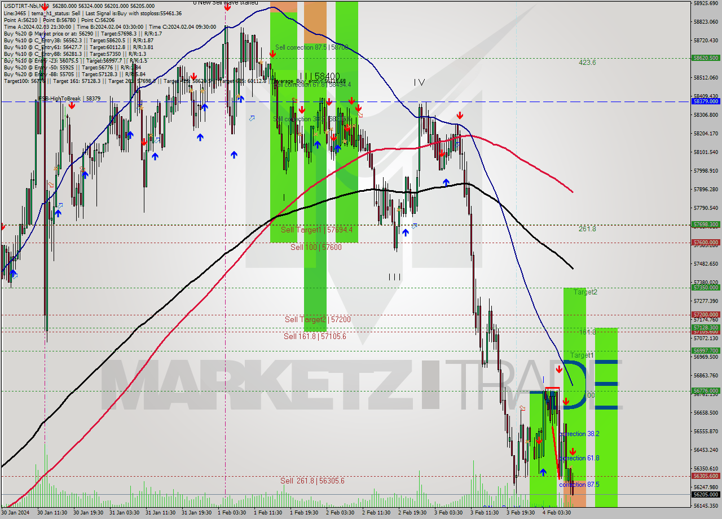Viewport: 722px width, 519px height.
Task: Click the 56305.600 red price tag
Action: [x=706, y=476]
